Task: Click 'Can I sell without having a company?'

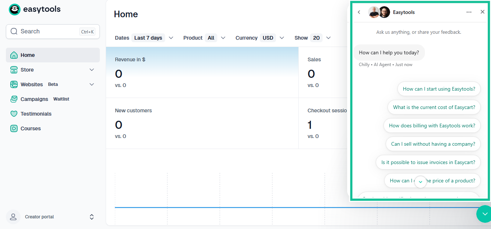Action: (x=433, y=144)
